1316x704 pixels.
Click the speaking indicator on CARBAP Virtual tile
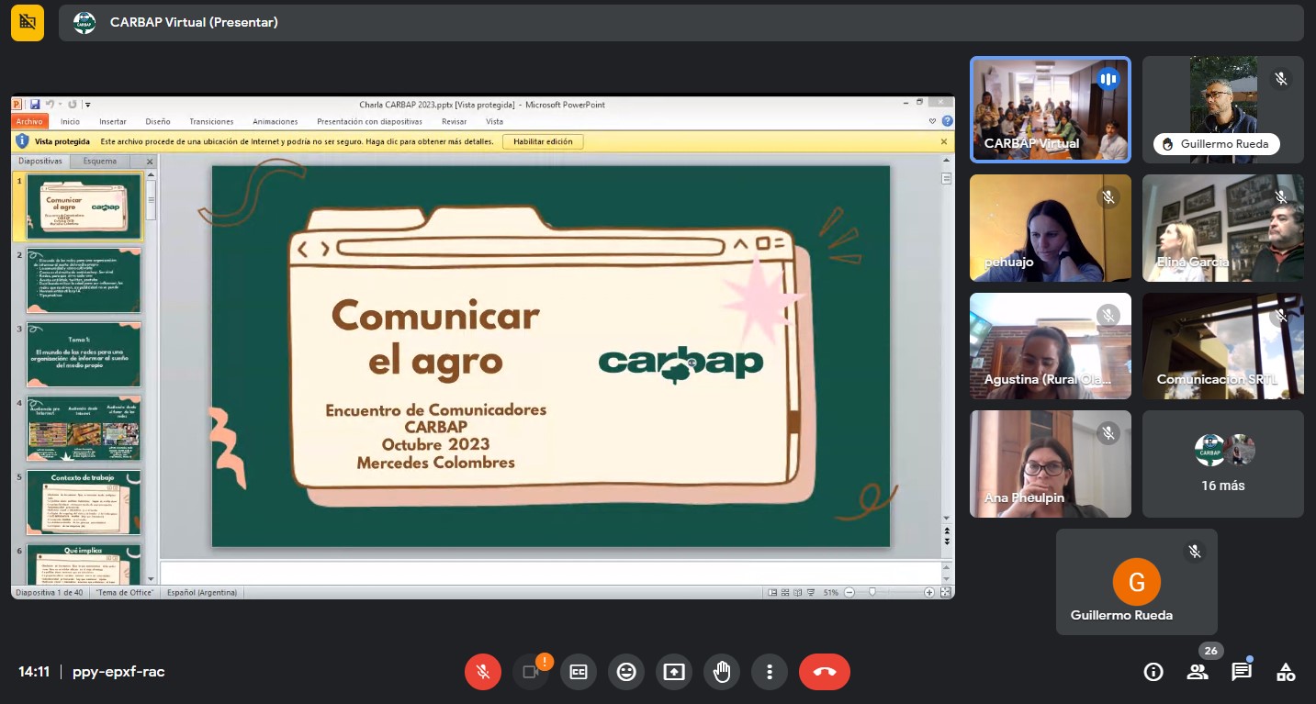click(x=1108, y=79)
